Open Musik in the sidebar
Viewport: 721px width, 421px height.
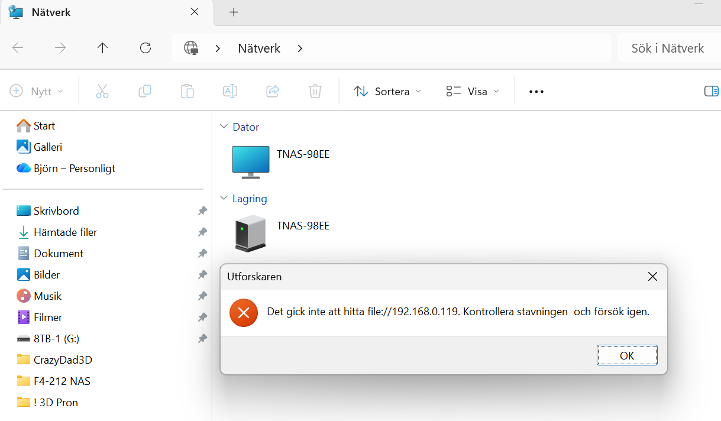39,296
